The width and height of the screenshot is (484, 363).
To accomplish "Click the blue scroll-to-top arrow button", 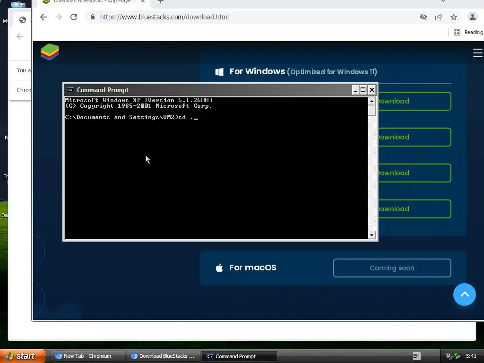I will [x=464, y=294].
